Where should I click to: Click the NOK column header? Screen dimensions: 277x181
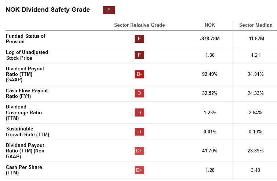[x=210, y=25]
